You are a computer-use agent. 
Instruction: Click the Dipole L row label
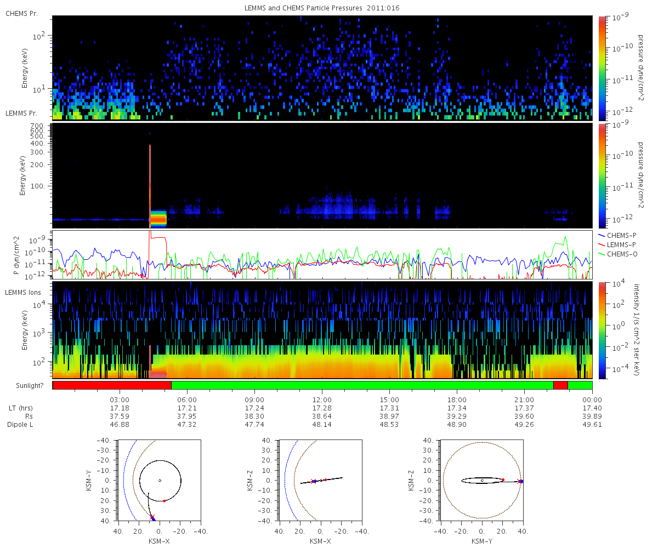click(x=20, y=425)
